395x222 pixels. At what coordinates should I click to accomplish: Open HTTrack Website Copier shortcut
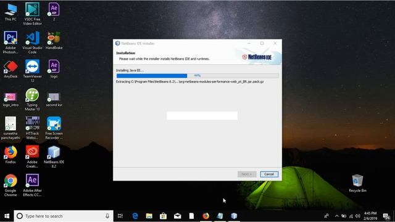(x=32, y=128)
